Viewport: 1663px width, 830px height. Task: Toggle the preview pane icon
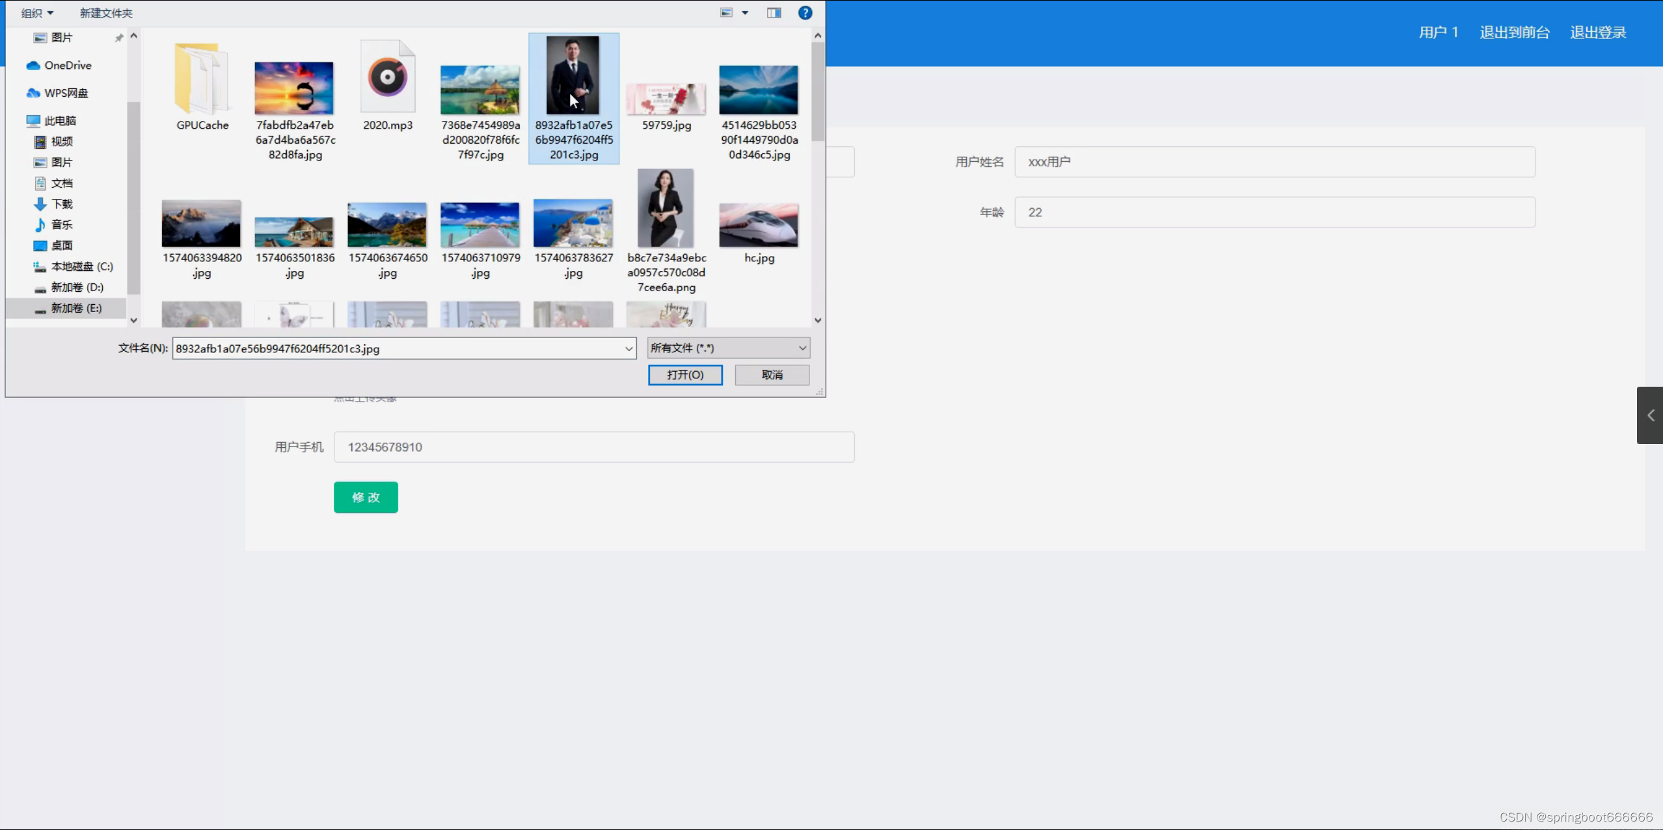tap(774, 13)
